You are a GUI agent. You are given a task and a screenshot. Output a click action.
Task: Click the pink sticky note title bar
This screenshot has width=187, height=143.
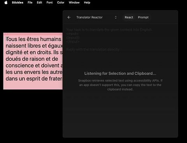coord(33,34)
